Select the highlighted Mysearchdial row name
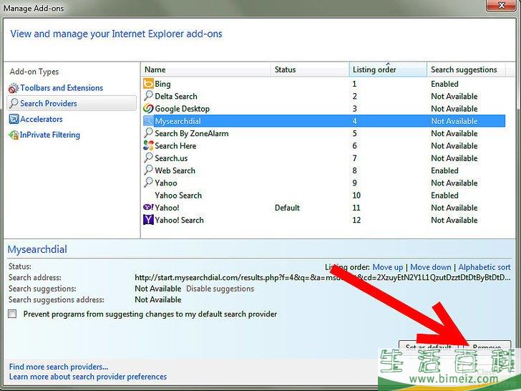Viewport: 521px width, 391px height. point(177,121)
